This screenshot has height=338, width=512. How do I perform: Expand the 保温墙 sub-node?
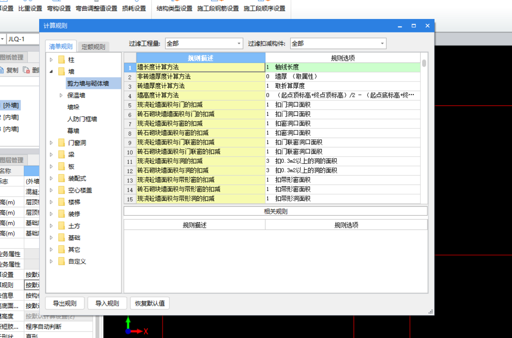[61, 95]
